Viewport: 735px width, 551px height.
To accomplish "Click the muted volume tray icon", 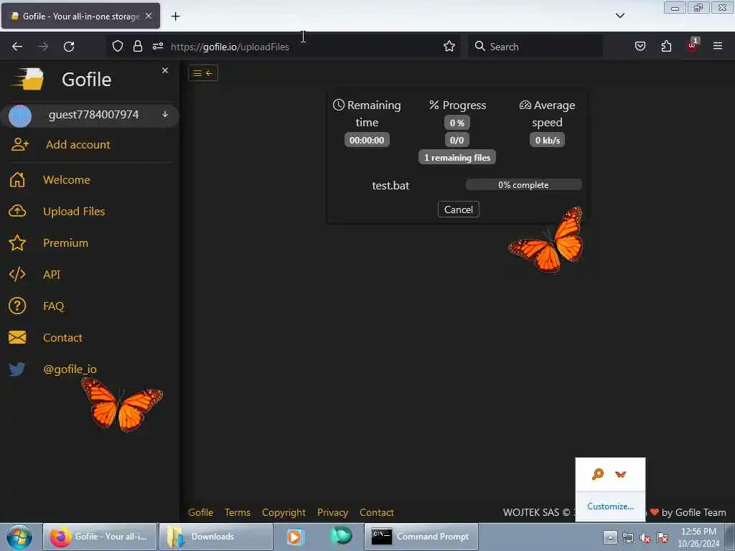I will (645, 538).
